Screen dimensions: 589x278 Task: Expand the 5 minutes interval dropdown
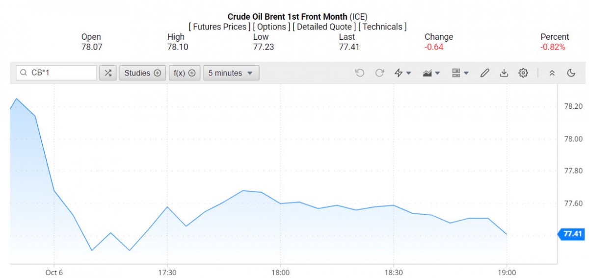[x=231, y=73]
